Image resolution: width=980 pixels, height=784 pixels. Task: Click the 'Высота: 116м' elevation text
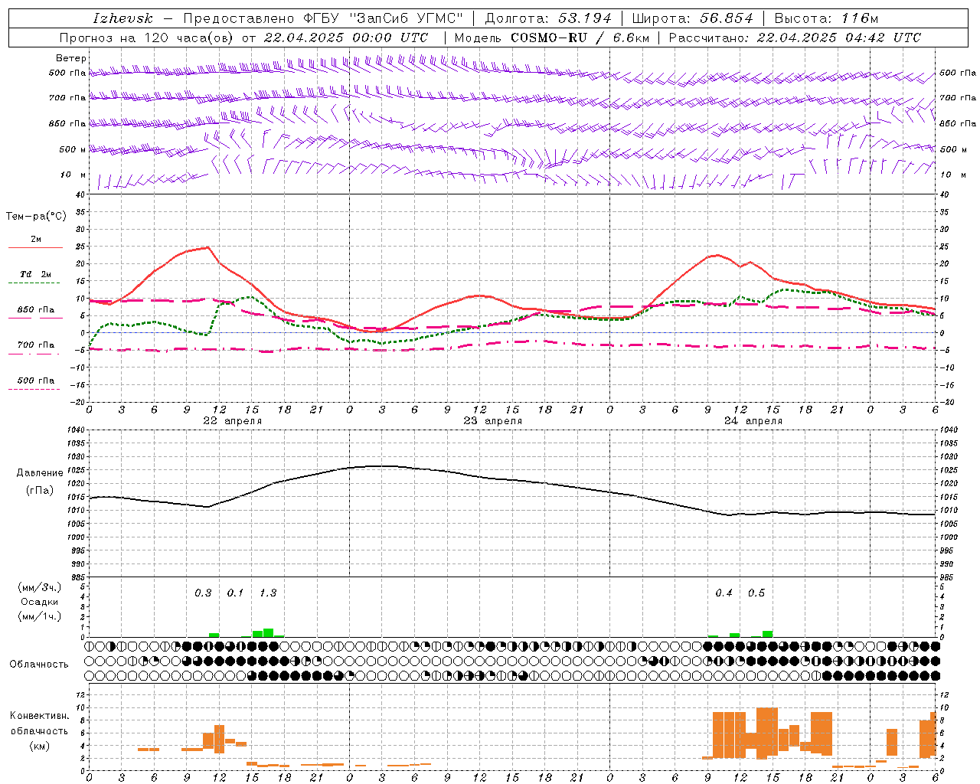pyautogui.click(x=826, y=18)
